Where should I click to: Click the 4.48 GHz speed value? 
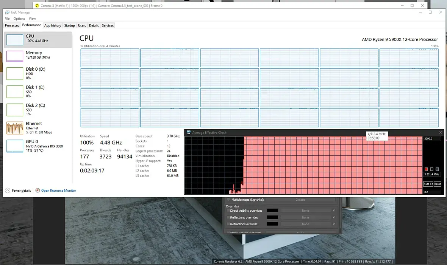pyautogui.click(x=111, y=143)
